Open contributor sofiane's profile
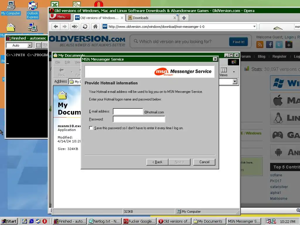The image size is (300, 225). tap(276, 175)
